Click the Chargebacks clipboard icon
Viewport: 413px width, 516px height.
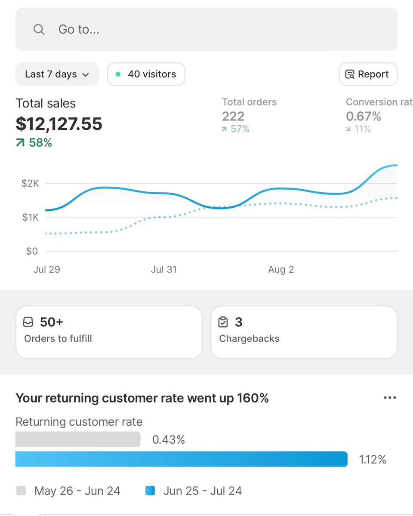point(223,322)
